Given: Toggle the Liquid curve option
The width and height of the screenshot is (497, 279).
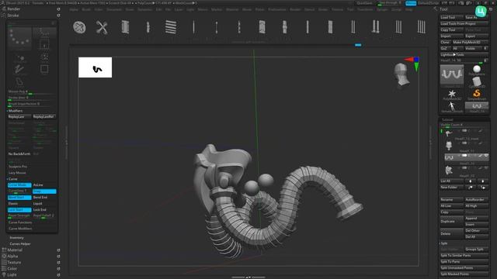Looking at the screenshot, I should [44, 204].
